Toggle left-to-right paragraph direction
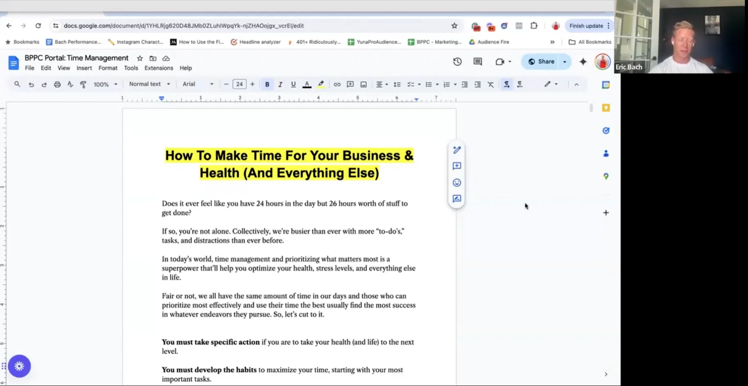 506,84
